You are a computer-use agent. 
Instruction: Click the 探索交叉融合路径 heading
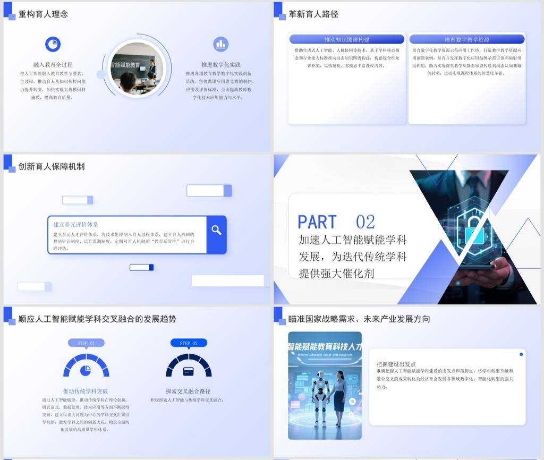pos(188,391)
